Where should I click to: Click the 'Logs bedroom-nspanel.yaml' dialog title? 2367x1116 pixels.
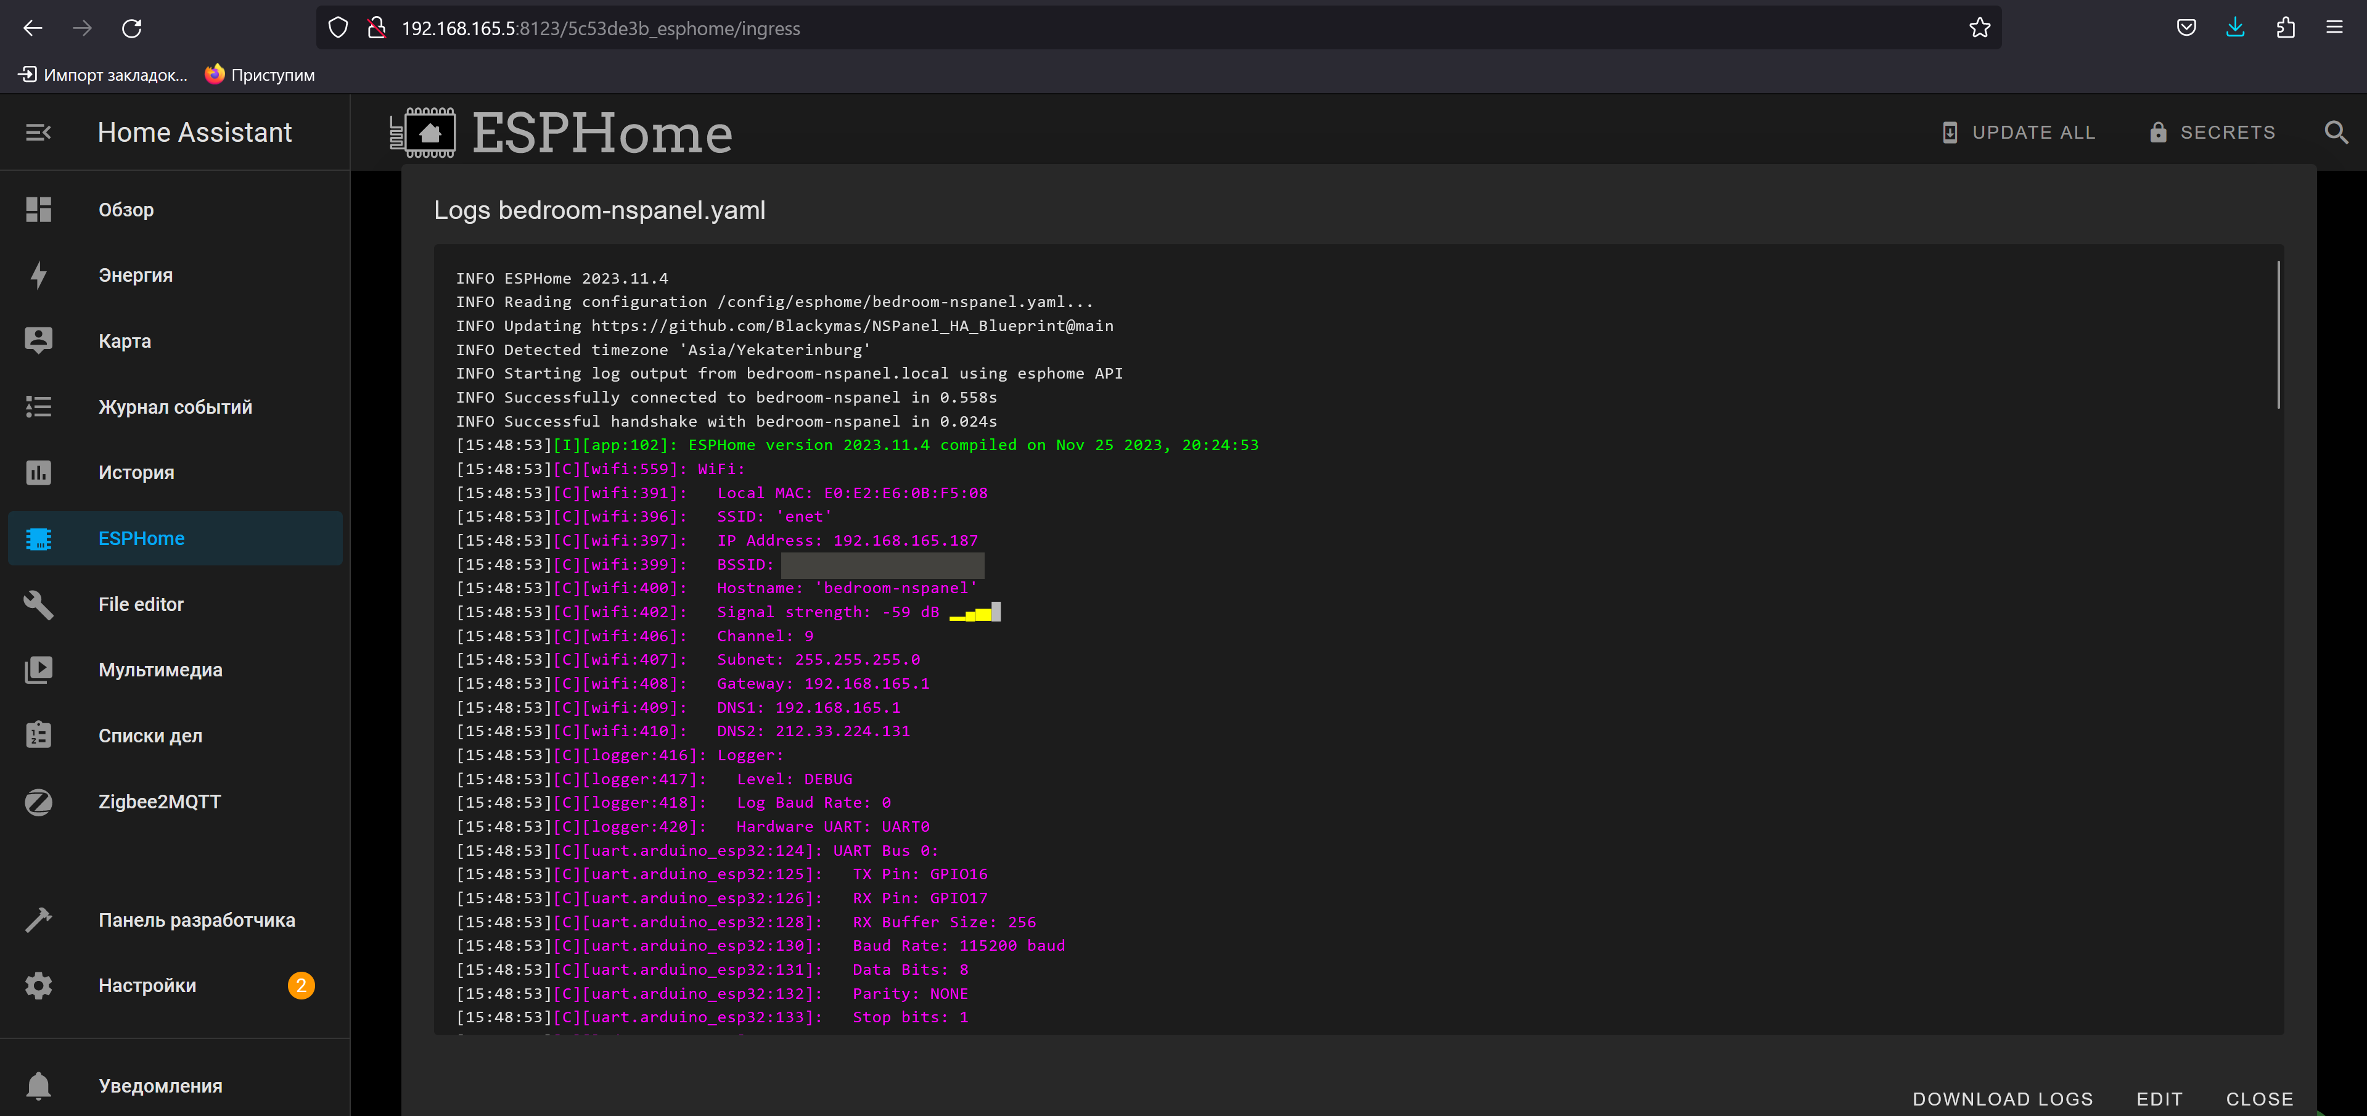coord(599,210)
